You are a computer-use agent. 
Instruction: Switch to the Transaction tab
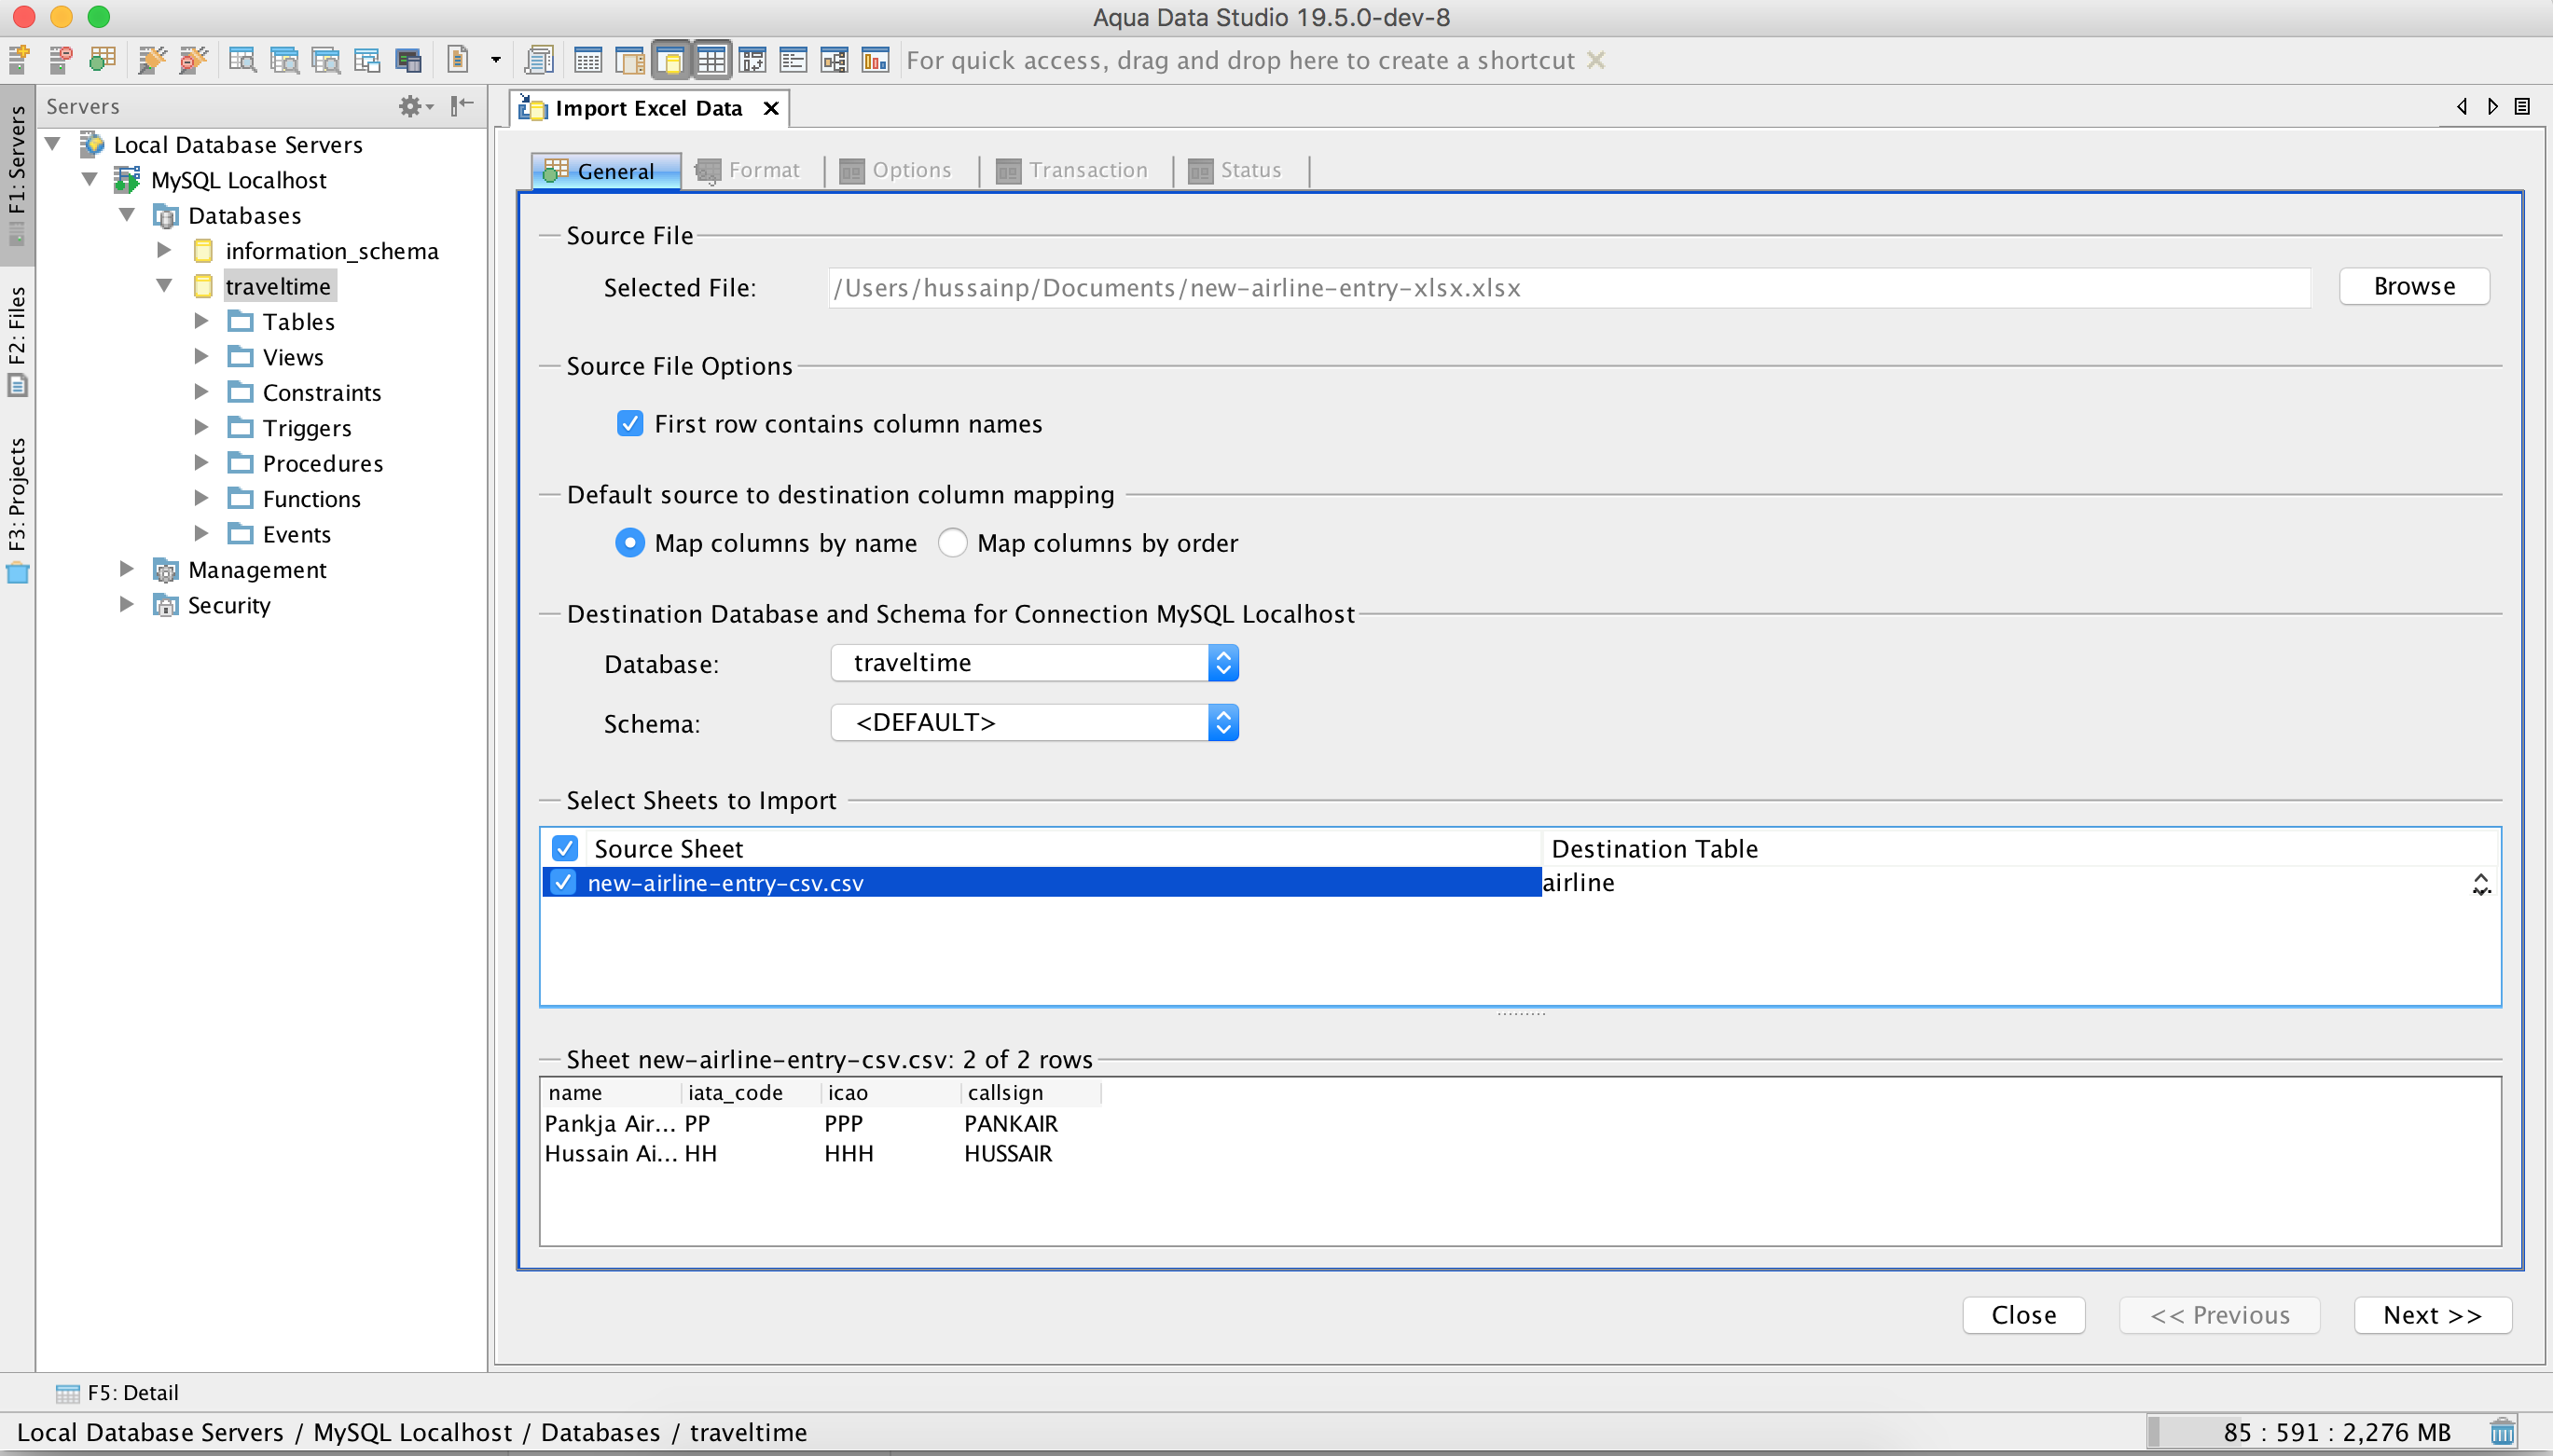[1072, 170]
